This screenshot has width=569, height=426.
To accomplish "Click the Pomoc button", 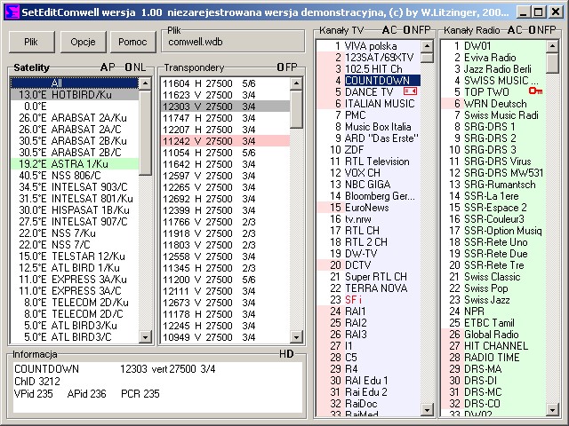I will pyautogui.click(x=132, y=42).
